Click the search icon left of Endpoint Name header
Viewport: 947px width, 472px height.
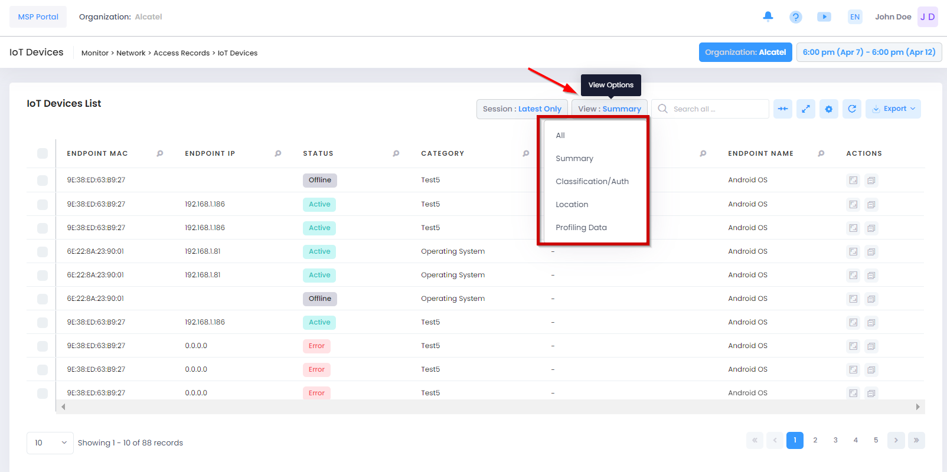(x=703, y=153)
